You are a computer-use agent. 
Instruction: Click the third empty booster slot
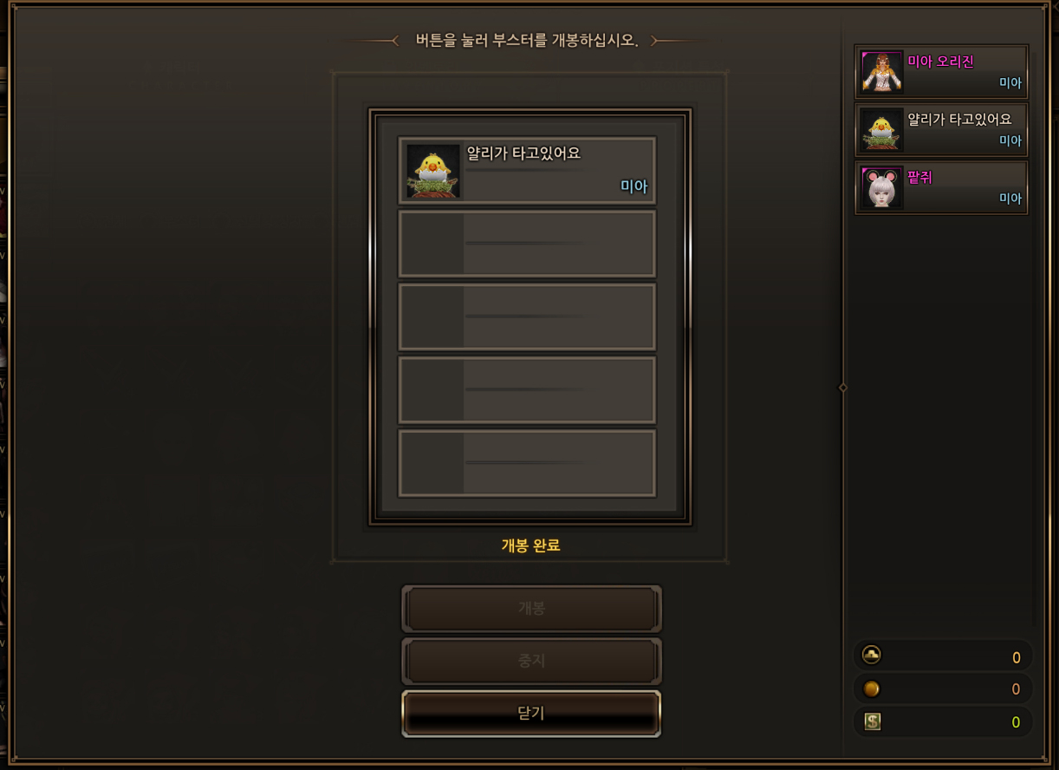[527, 316]
